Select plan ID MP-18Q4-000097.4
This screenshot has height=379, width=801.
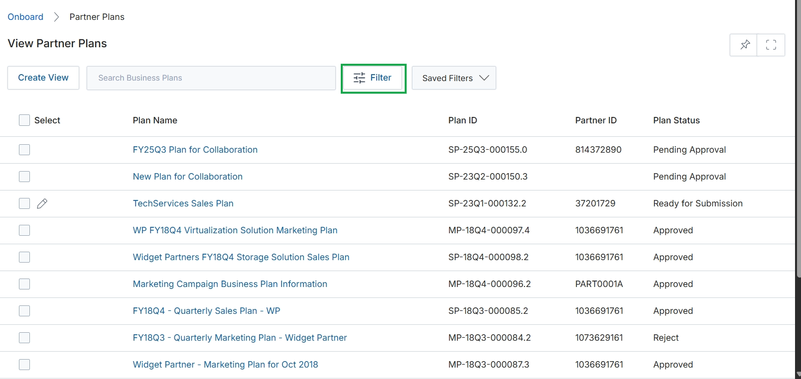489,230
